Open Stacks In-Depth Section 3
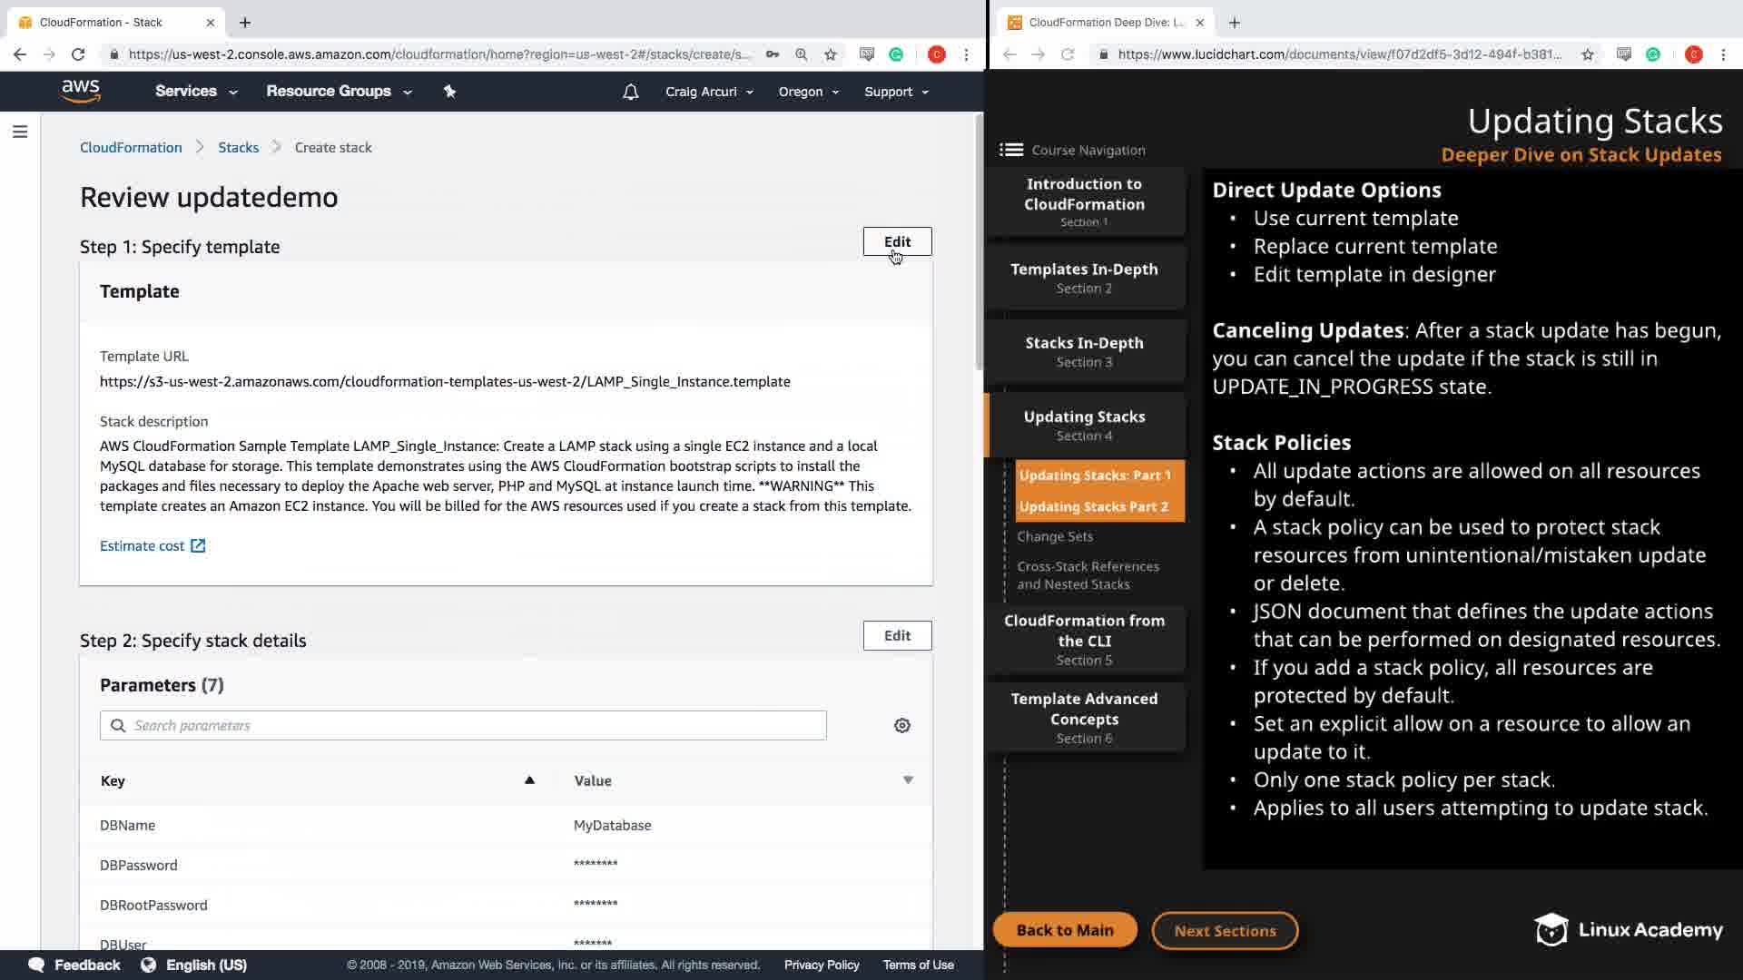Screen dimensions: 1743x980 point(1084,352)
